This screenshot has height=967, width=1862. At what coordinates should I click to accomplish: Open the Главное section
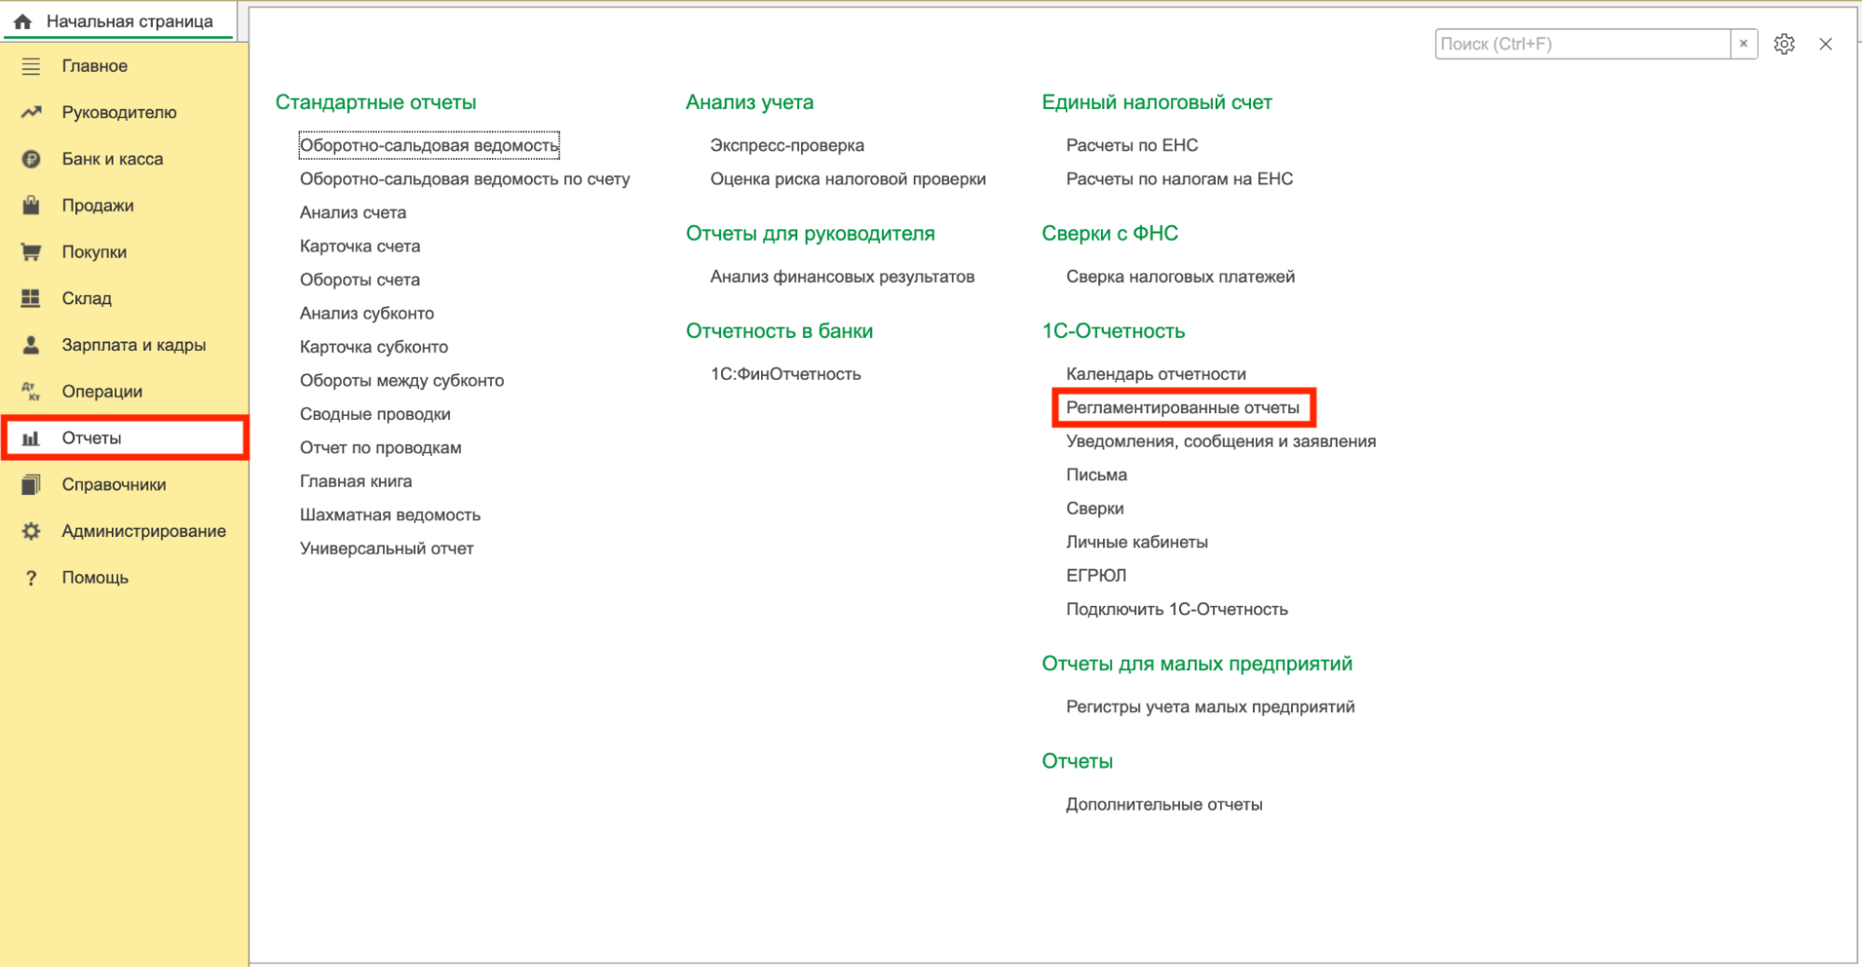pos(95,66)
